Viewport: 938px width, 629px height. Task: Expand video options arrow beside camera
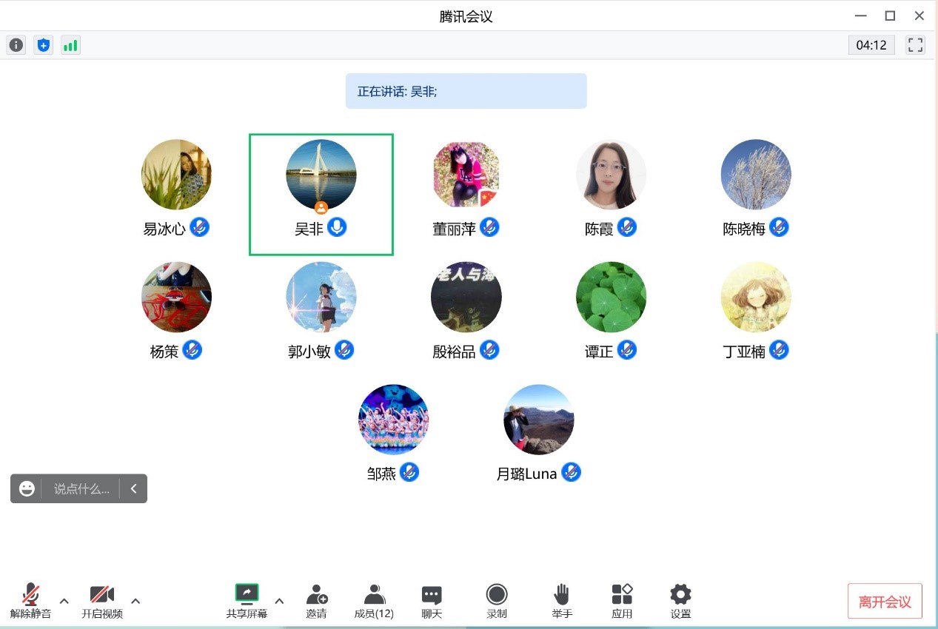click(135, 601)
